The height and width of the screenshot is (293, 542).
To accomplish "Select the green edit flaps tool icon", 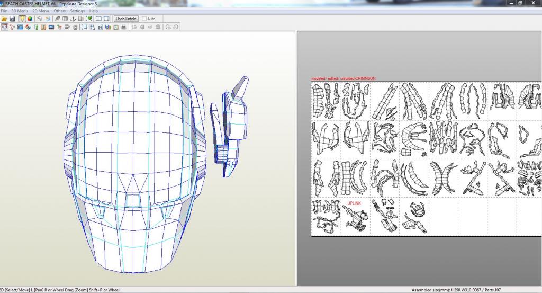I will click(36, 27).
